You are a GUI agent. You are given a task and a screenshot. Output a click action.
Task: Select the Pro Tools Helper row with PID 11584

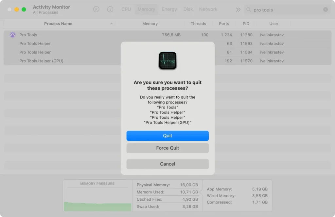click(167, 52)
